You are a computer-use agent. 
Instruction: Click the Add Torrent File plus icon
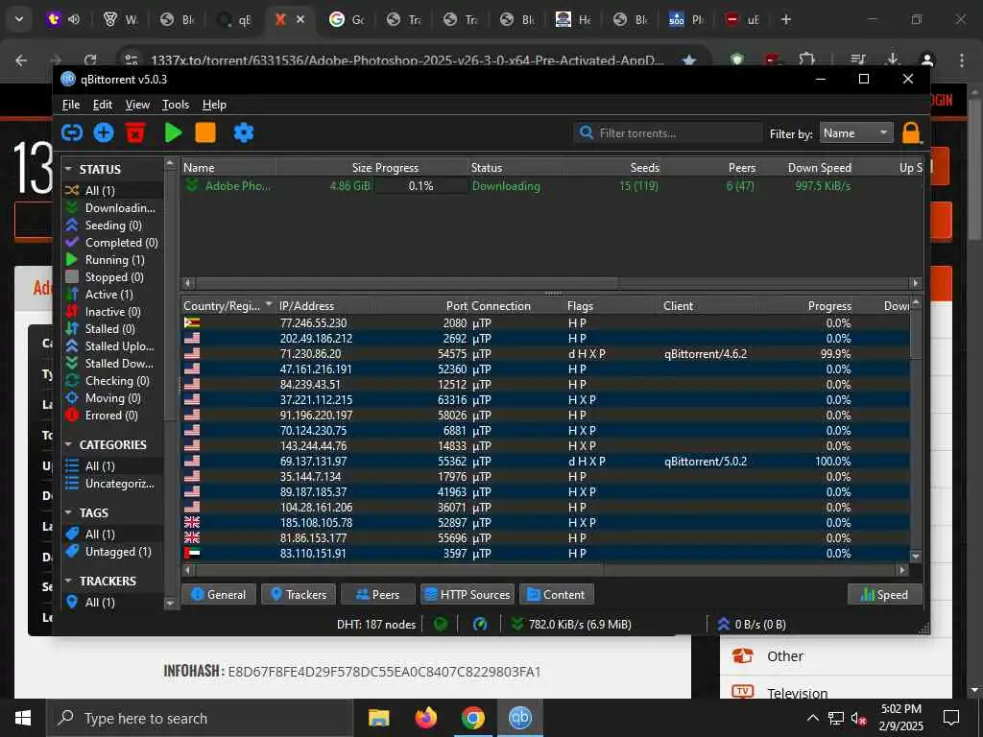pyautogui.click(x=104, y=132)
